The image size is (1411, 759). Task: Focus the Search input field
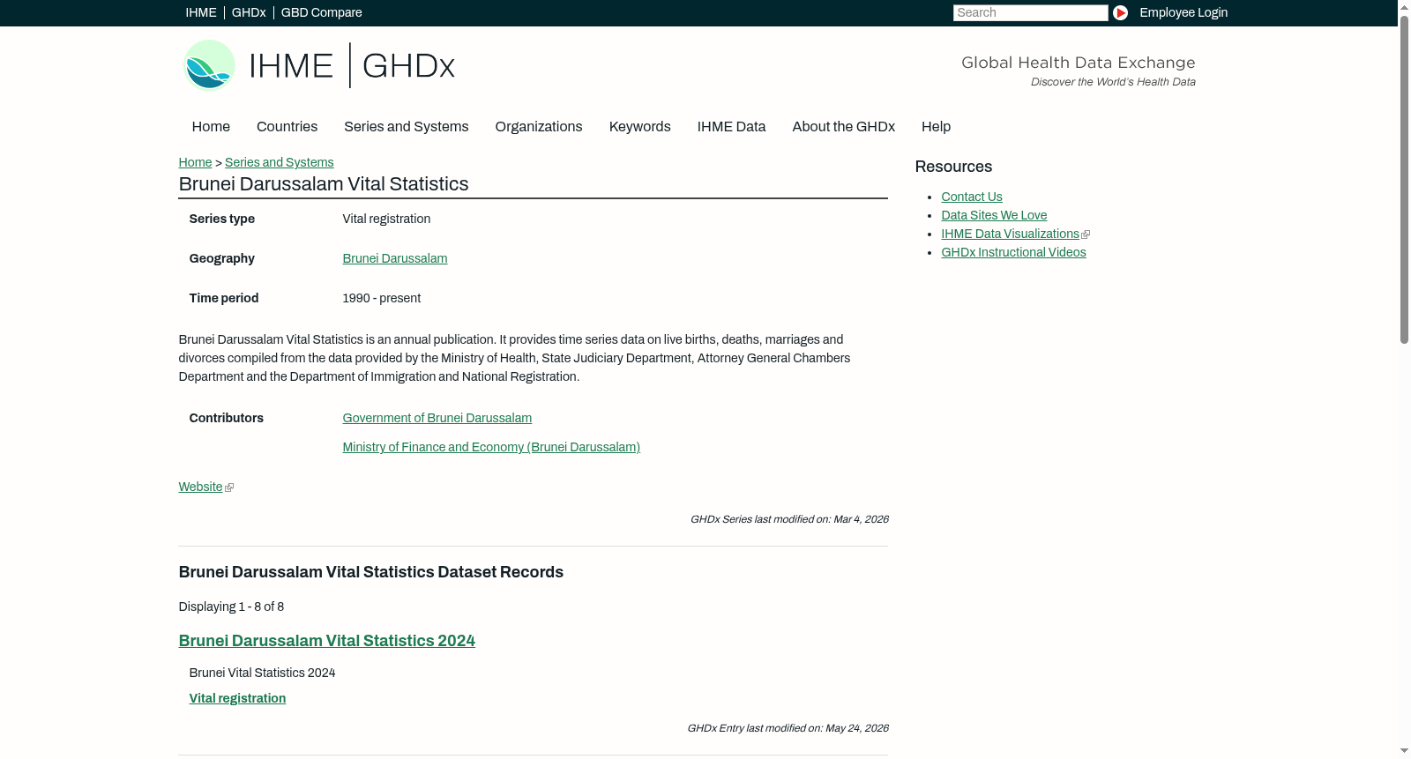[1030, 12]
